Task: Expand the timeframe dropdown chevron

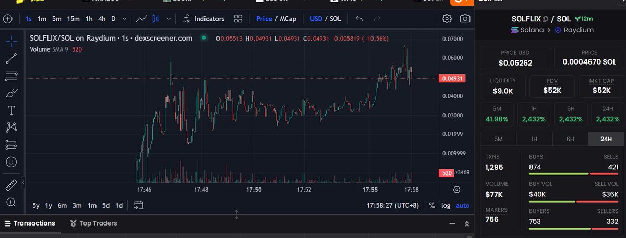Action: (x=124, y=19)
